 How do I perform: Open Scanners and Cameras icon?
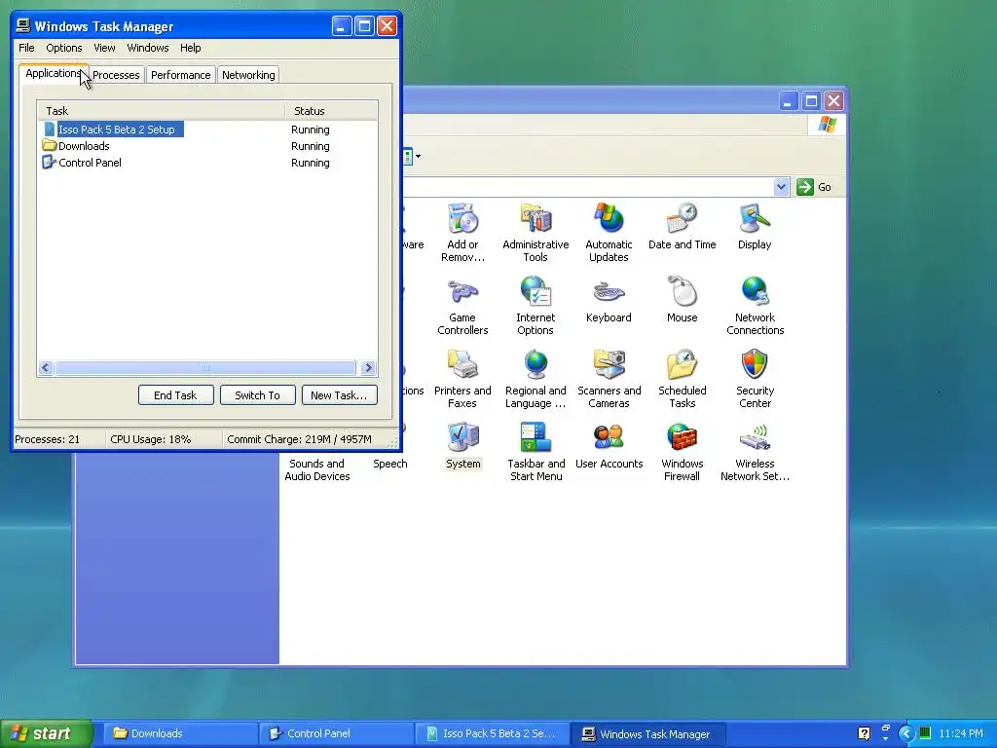(x=609, y=365)
